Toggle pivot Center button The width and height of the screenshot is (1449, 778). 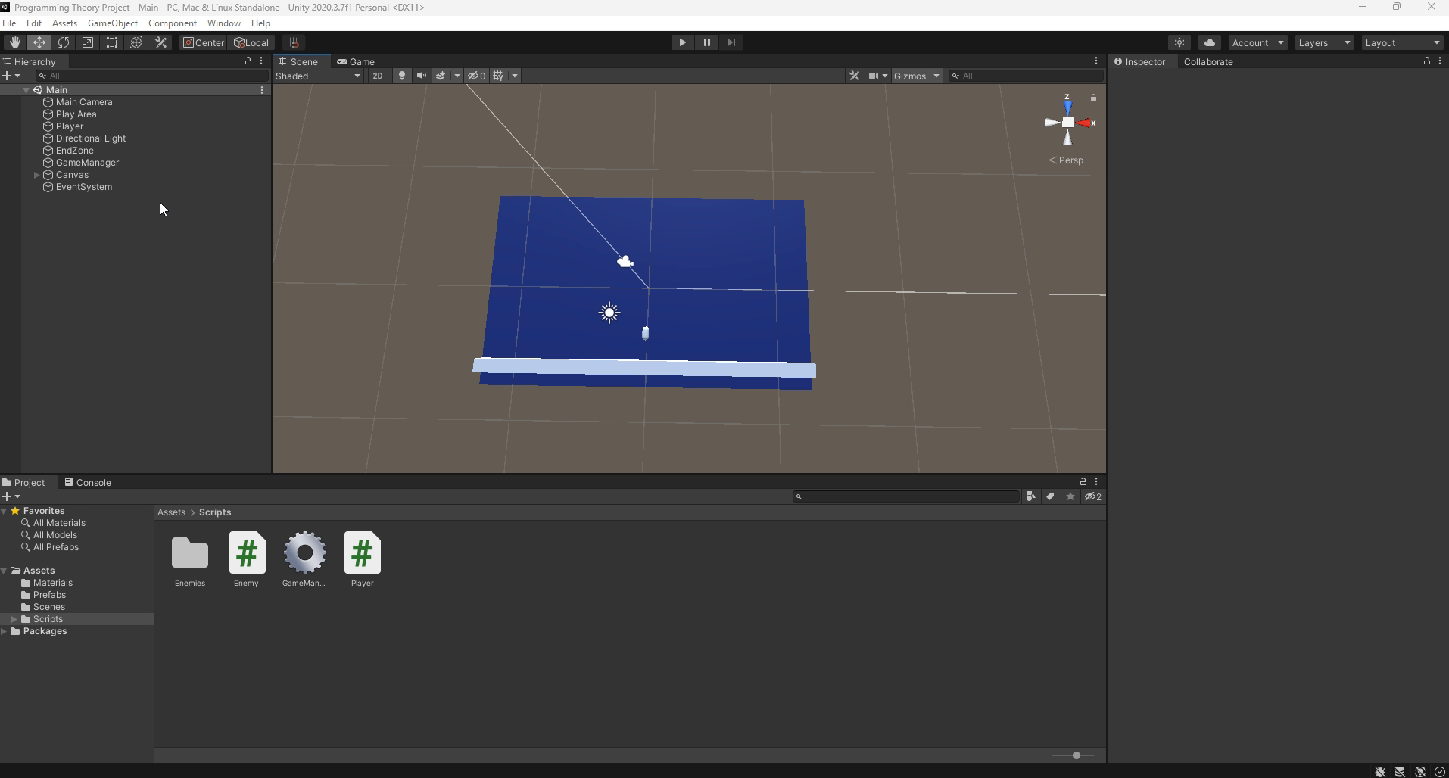[204, 42]
